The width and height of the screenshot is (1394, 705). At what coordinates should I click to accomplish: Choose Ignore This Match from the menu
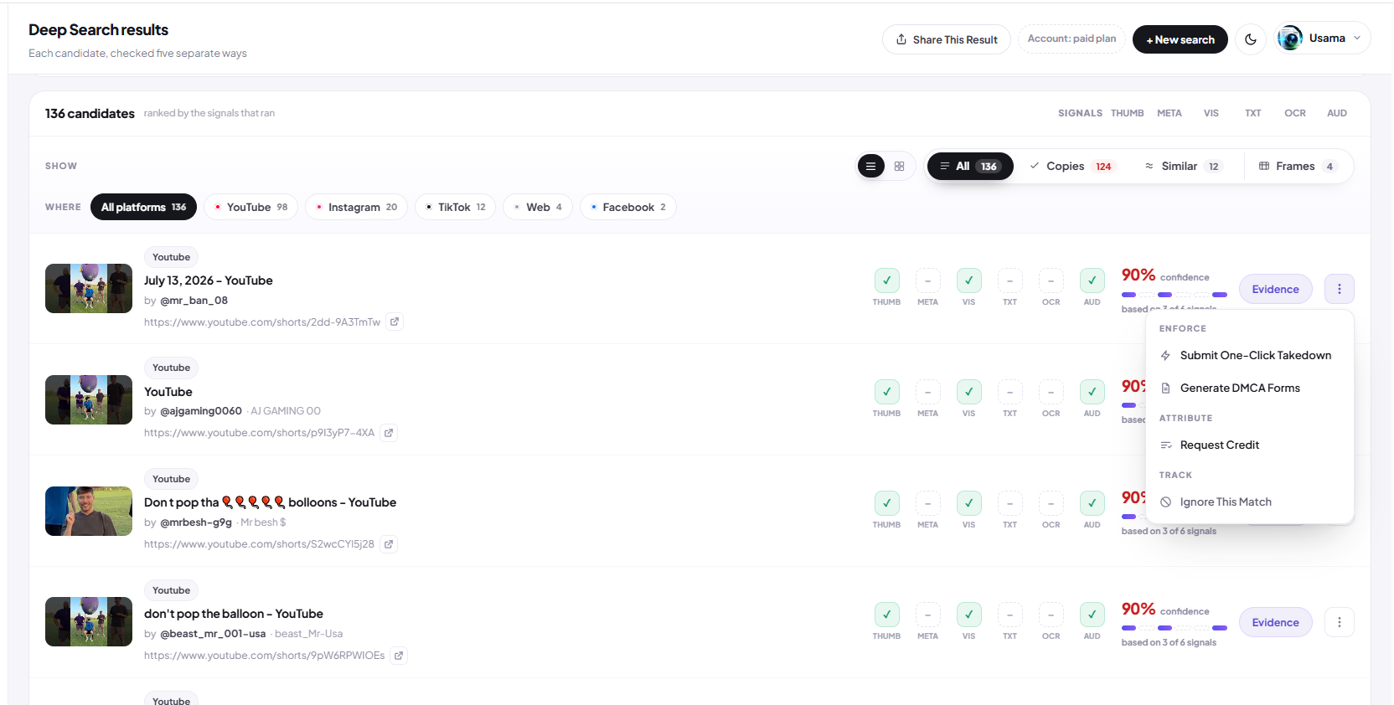pyautogui.click(x=1249, y=502)
